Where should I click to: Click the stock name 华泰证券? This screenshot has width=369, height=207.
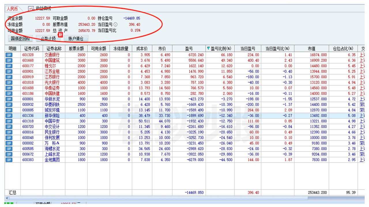52,88
